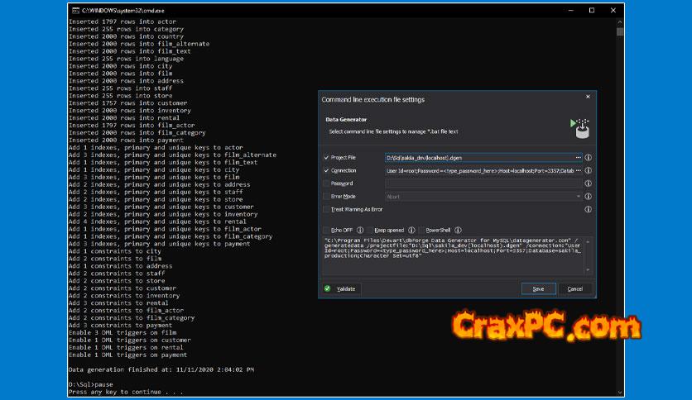Viewport: 692px width, 400px height.
Task: Open Connection string editor ellipsis button
Action: 577,170
